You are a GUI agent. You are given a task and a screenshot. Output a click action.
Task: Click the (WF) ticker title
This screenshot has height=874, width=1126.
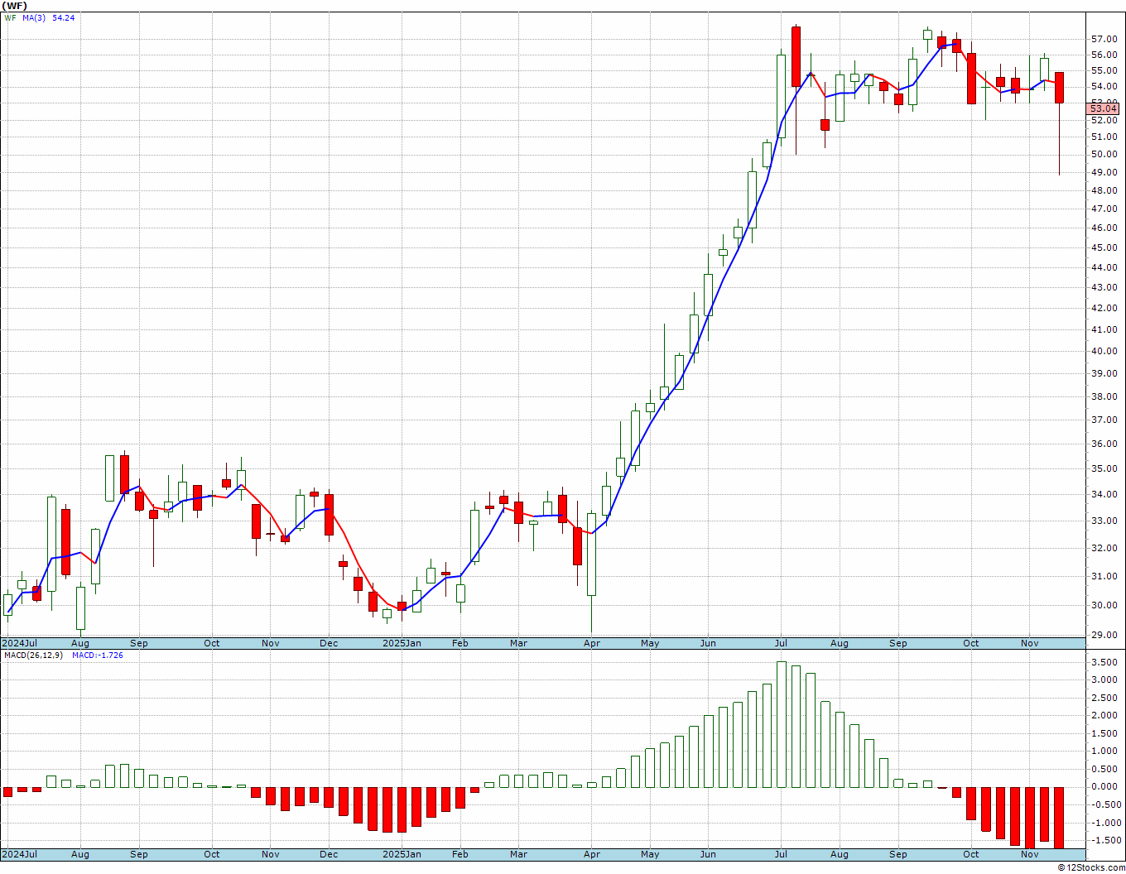click(15, 6)
